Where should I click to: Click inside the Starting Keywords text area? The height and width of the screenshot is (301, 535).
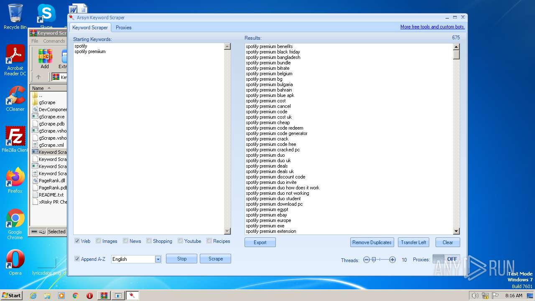(x=149, y=139)
